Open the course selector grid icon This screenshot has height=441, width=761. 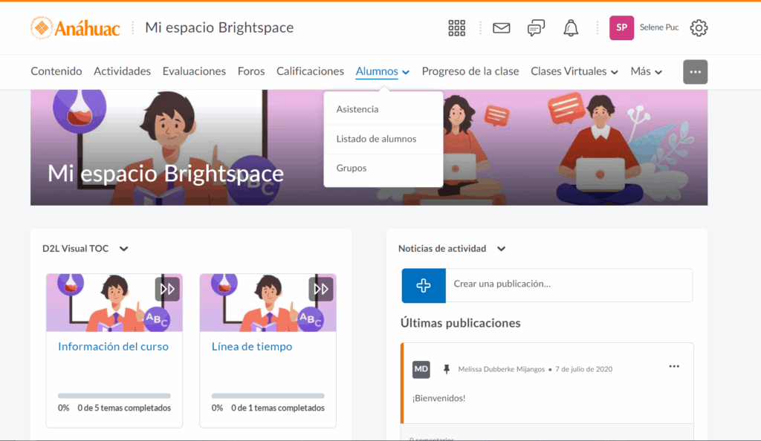point(456,28)
